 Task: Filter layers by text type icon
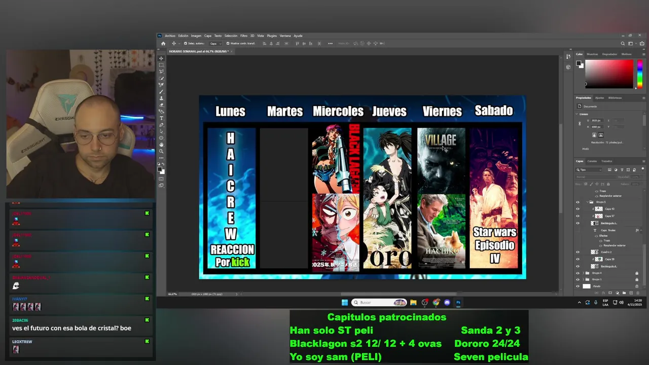click(x=622, y=170)
